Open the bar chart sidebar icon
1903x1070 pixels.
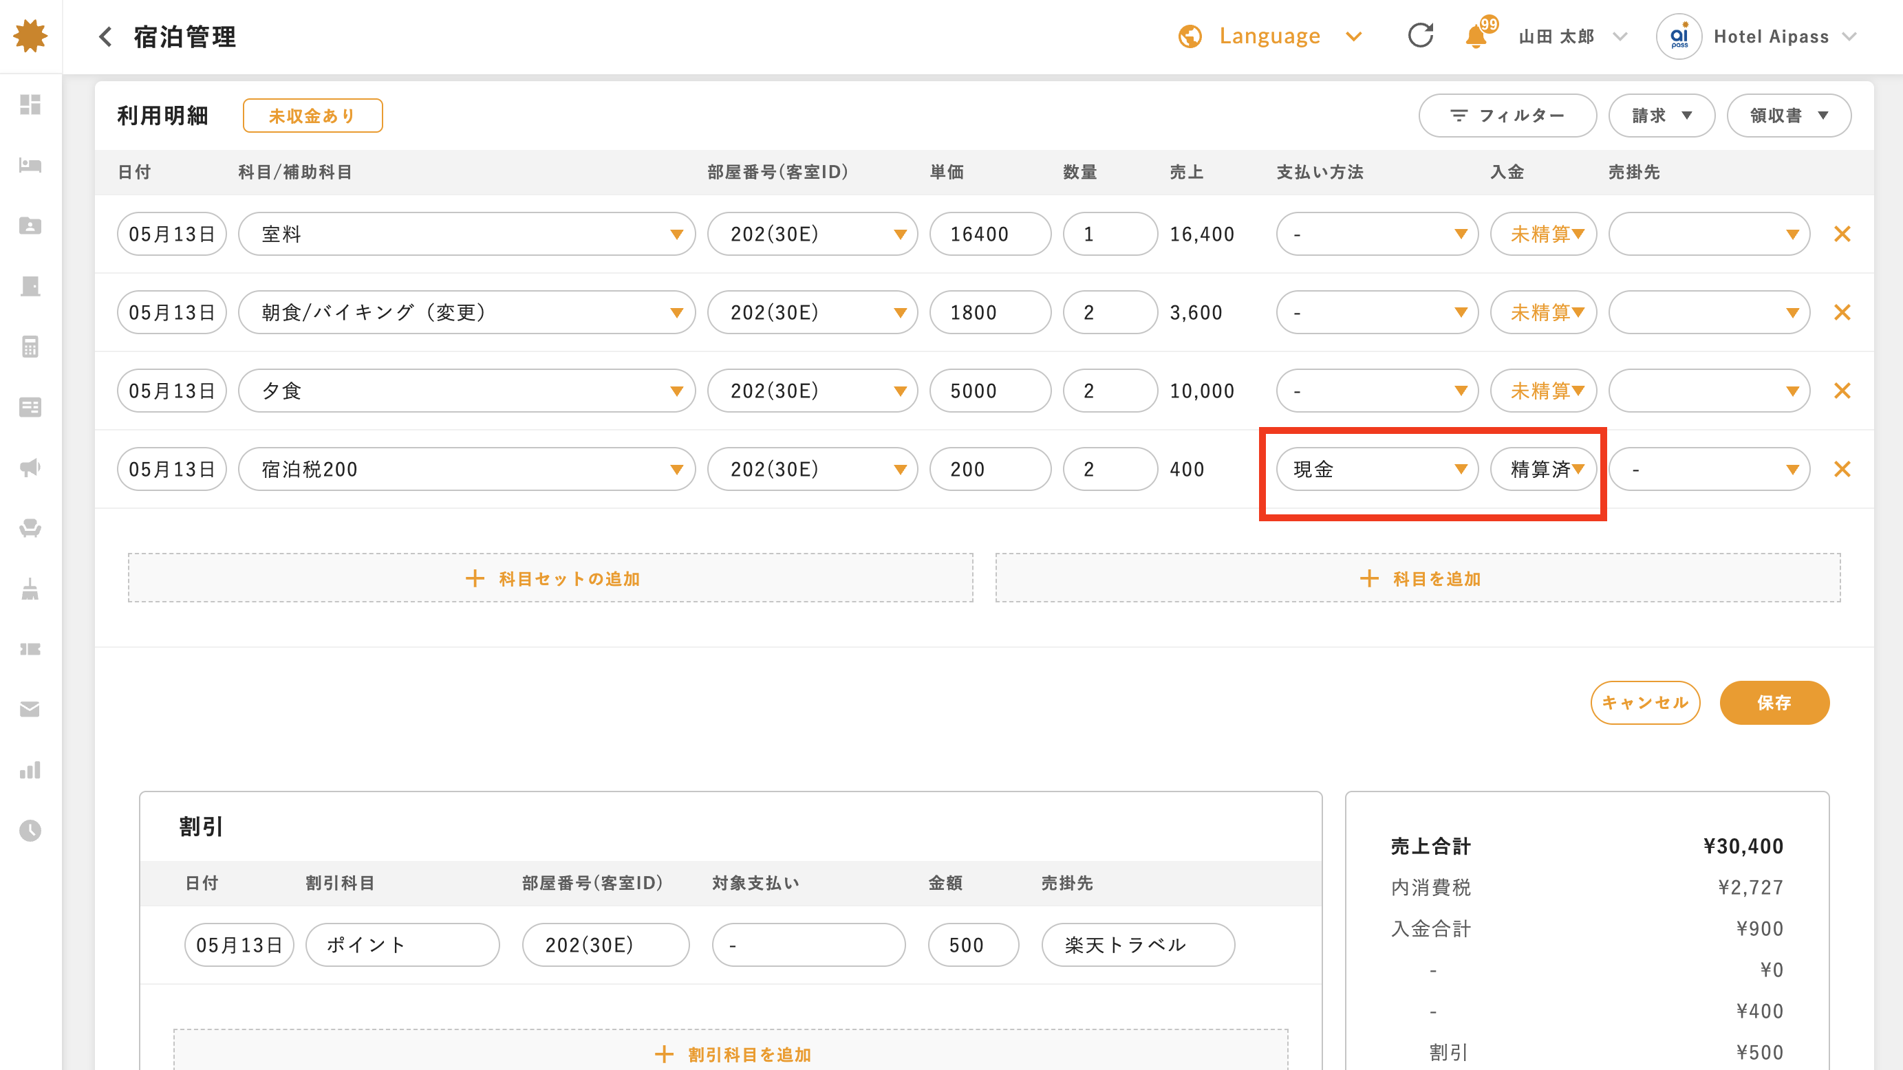coord(30,770)
